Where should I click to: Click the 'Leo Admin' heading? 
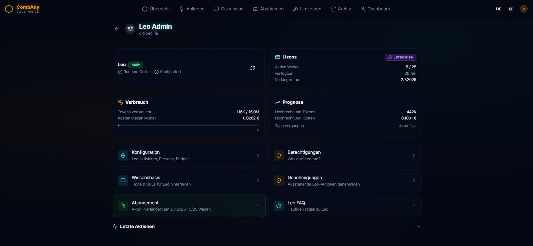(x=155, y=26)
